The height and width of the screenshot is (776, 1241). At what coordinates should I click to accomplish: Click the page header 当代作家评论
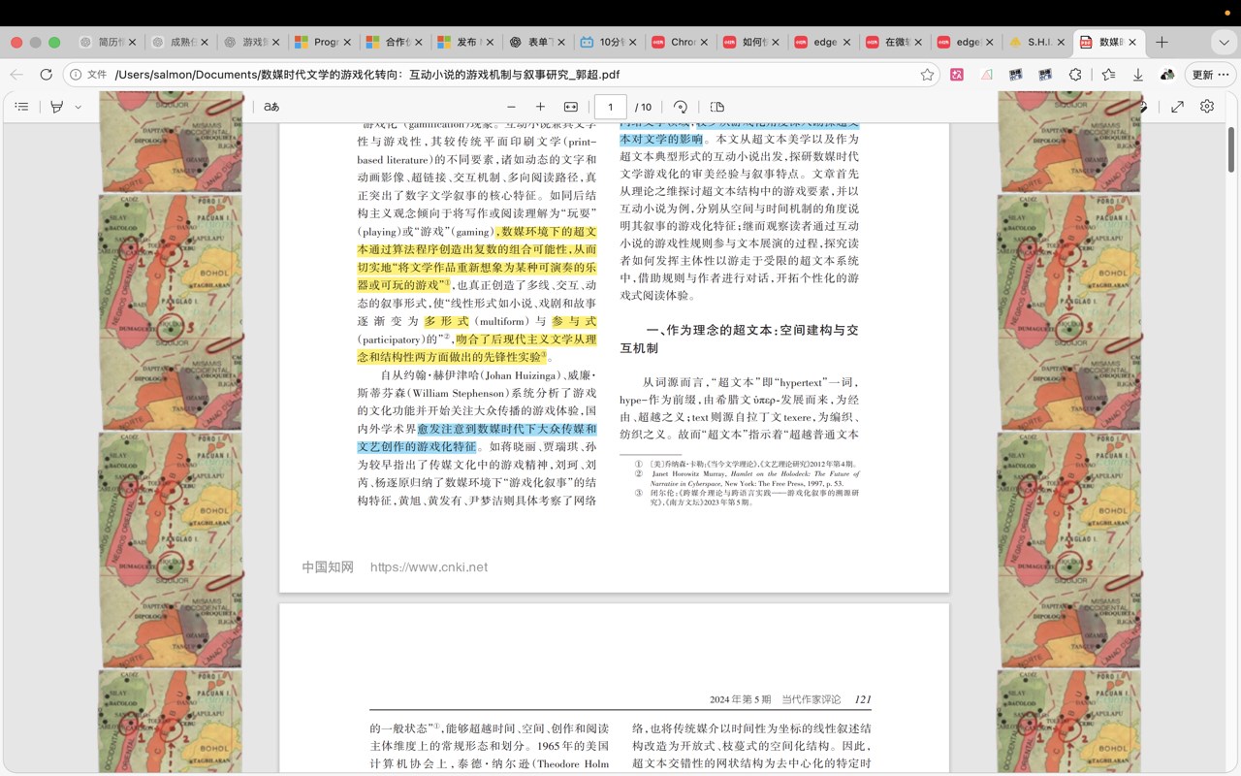pyautogui.click(x=811, y=699)
